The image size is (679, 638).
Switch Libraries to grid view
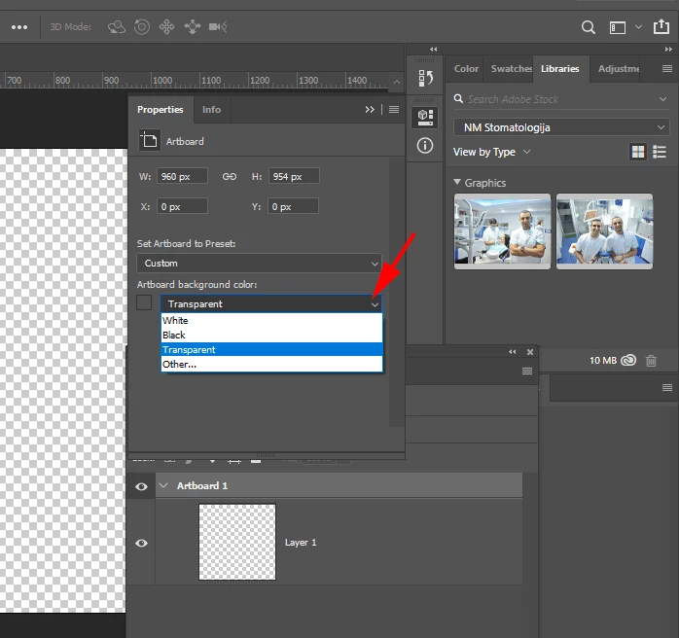pyautogui.click(x=638, y=152)
